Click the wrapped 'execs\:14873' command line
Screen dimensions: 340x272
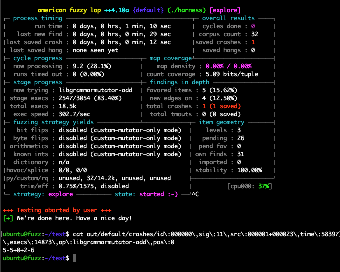tap(89, 243)
